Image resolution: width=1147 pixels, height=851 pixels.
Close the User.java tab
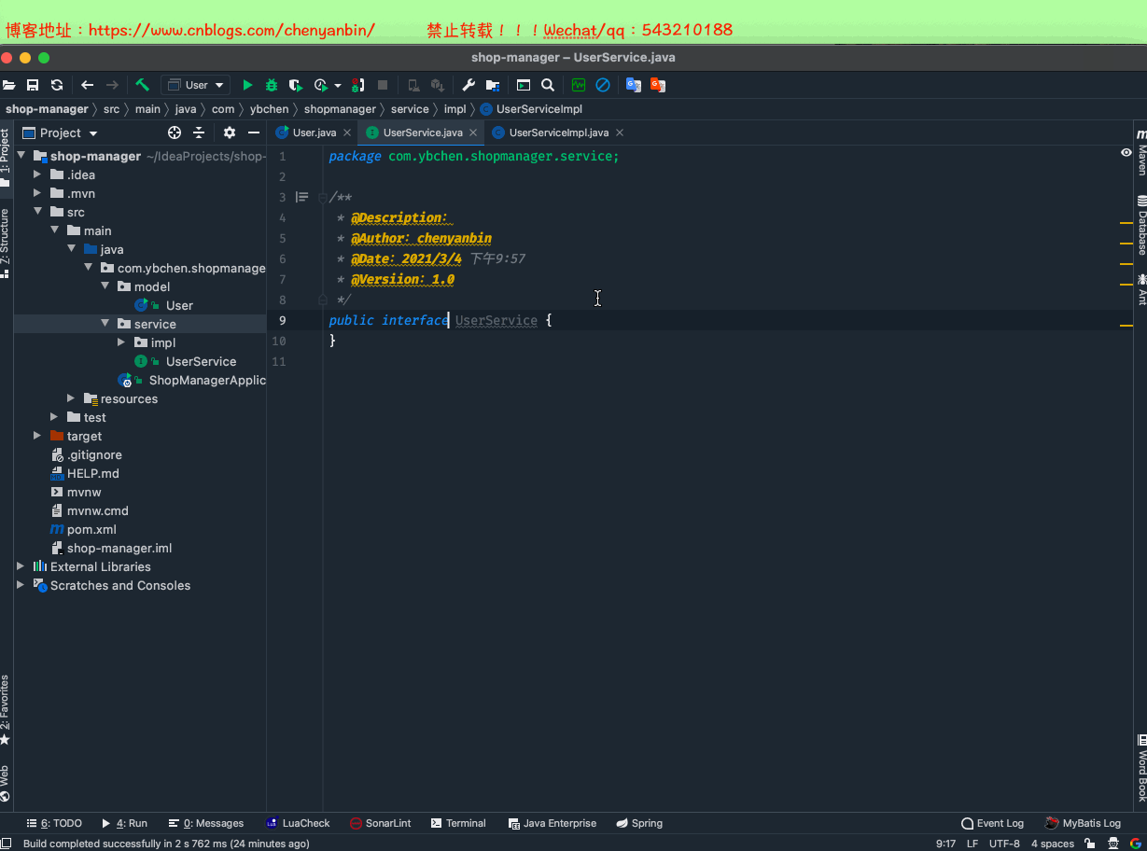pos(347,133)
